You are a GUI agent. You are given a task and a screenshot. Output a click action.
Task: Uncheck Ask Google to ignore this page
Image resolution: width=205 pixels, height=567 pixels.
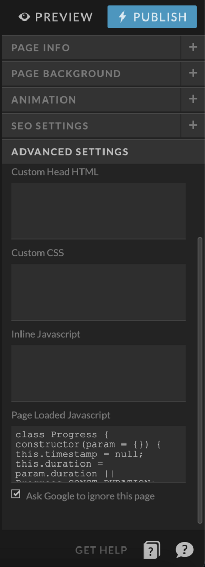16,494
